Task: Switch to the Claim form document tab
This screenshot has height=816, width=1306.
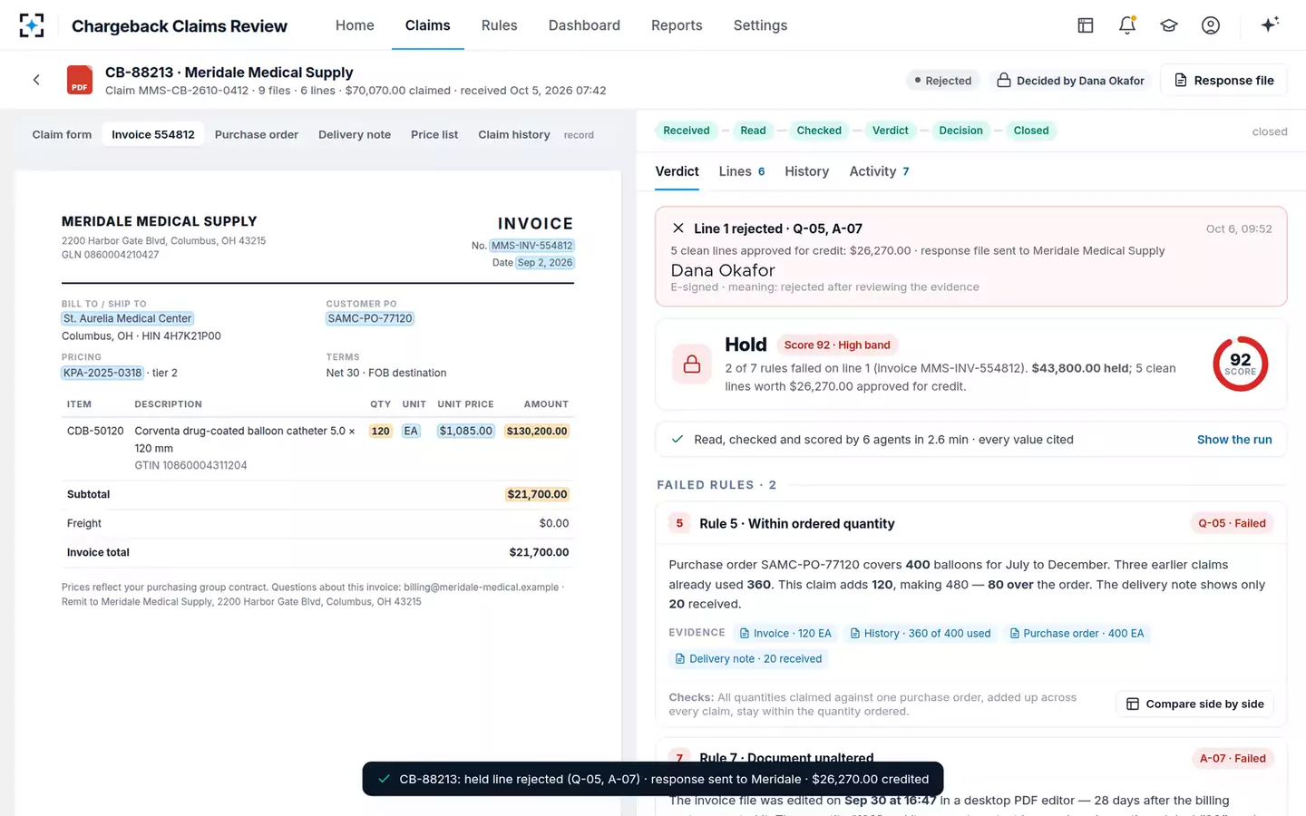Action: [x=62, y=135]
